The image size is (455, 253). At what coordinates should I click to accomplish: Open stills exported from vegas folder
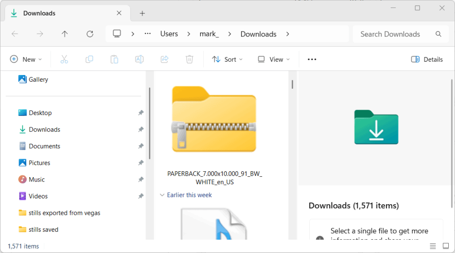tap(64, 213)
